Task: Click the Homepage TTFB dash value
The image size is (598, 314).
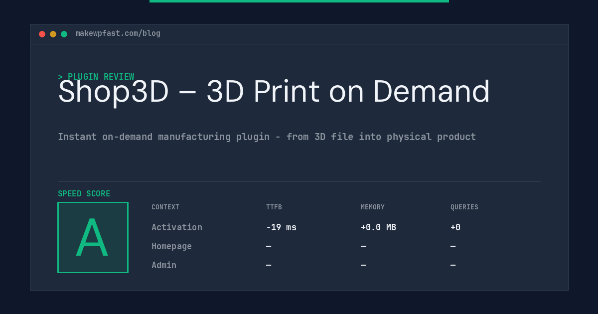Action: click(269, 246)
